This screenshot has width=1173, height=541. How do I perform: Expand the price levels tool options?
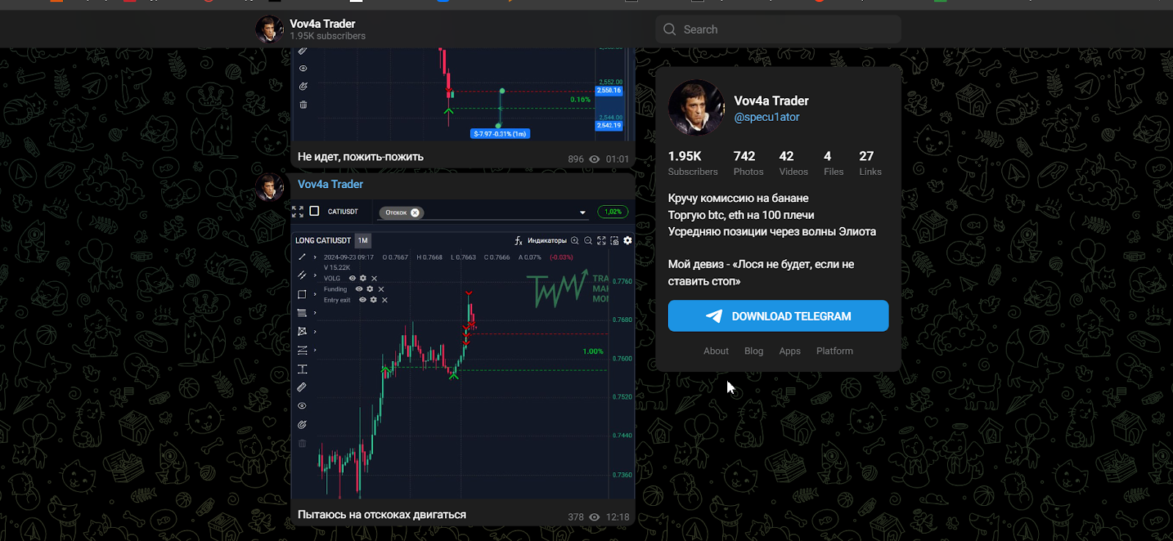click(x=315, y=350)
